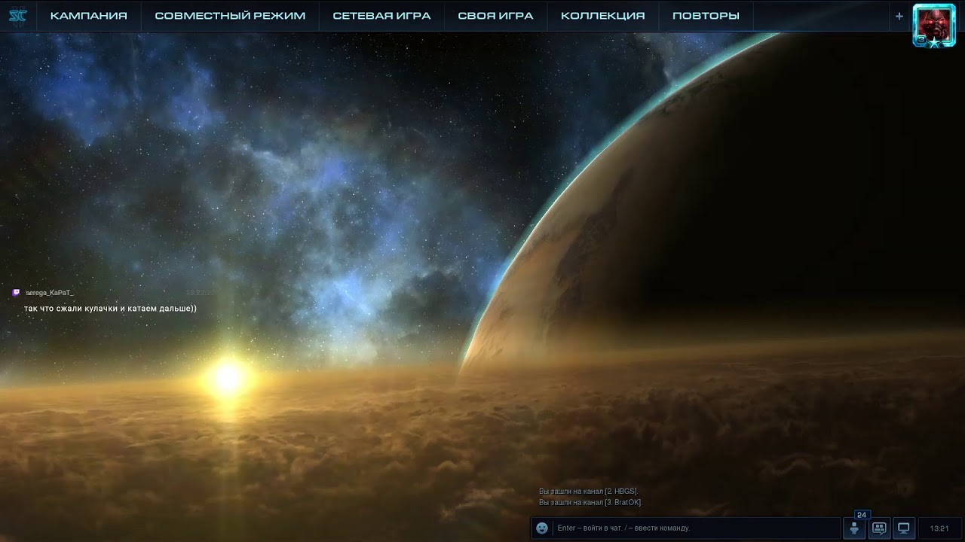
Task: Open the emoji picker smiley icon
Action: (541, 528)
